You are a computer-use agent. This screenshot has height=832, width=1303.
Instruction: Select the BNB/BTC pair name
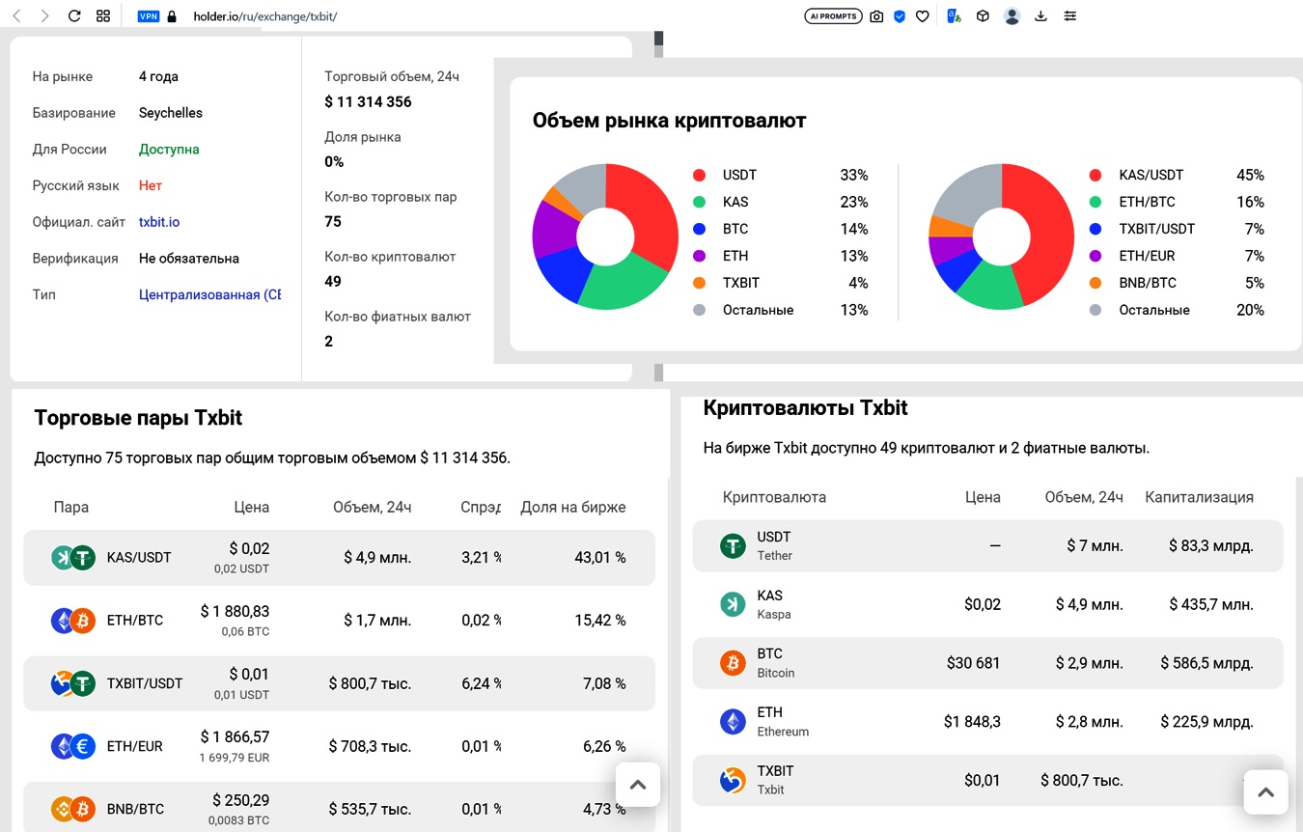tap(136, 809)
